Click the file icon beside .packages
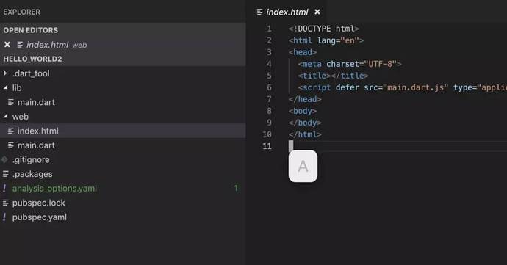 pos(5,174)
